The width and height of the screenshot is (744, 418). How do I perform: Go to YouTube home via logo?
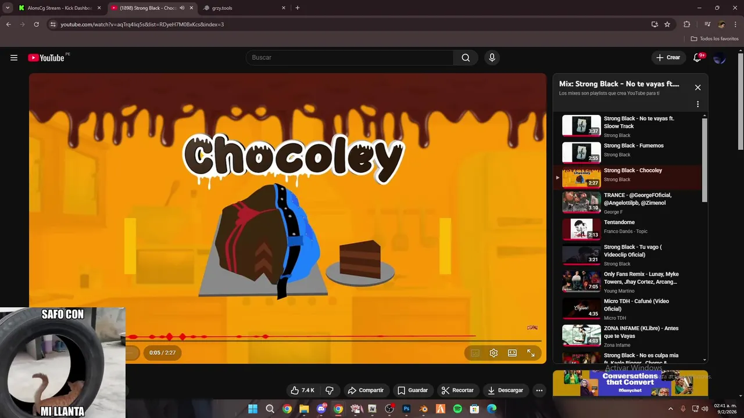46,57
